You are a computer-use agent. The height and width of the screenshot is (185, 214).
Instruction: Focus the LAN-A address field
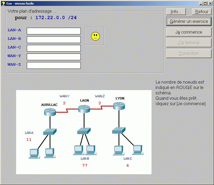pos(54,31)
